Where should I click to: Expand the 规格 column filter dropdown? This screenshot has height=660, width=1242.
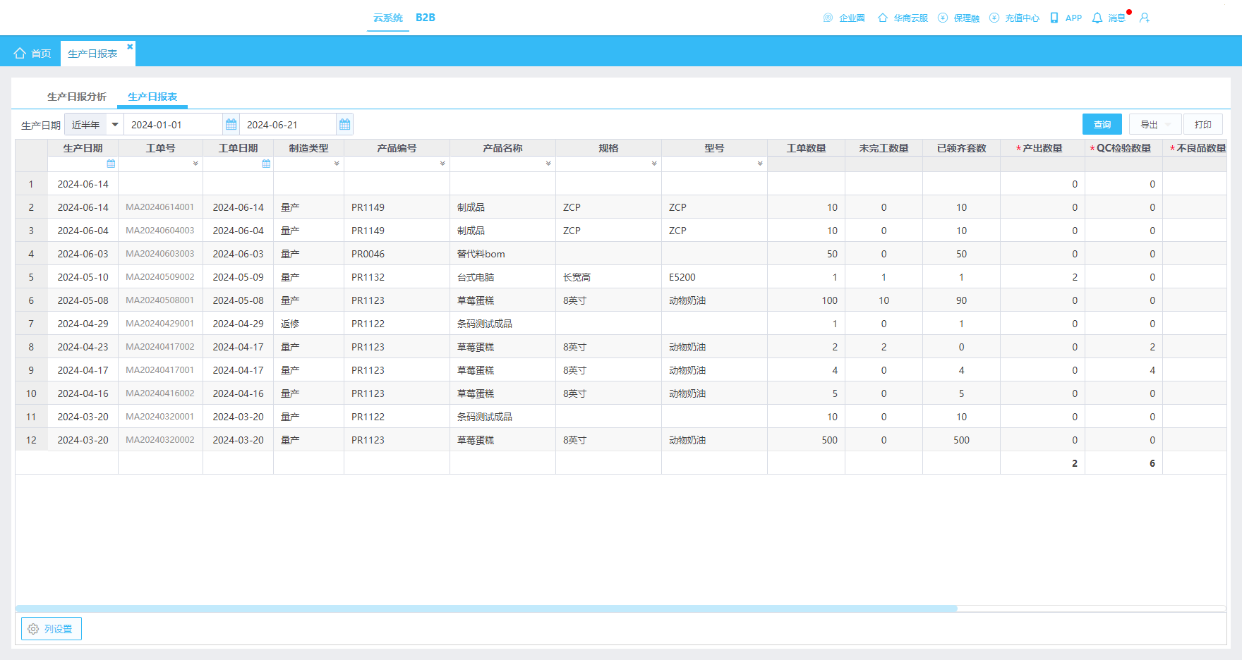tap(654, 164)
